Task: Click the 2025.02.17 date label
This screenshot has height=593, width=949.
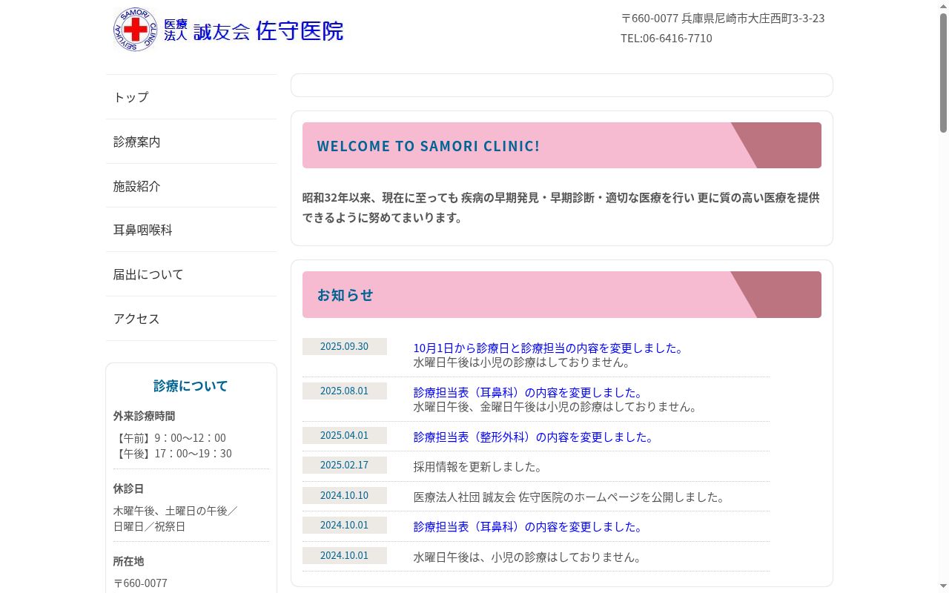Action: (344, 465)
